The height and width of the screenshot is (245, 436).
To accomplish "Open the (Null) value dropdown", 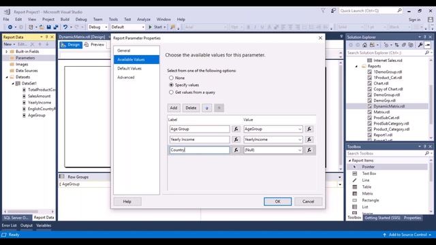I will [x=300, y=150].
